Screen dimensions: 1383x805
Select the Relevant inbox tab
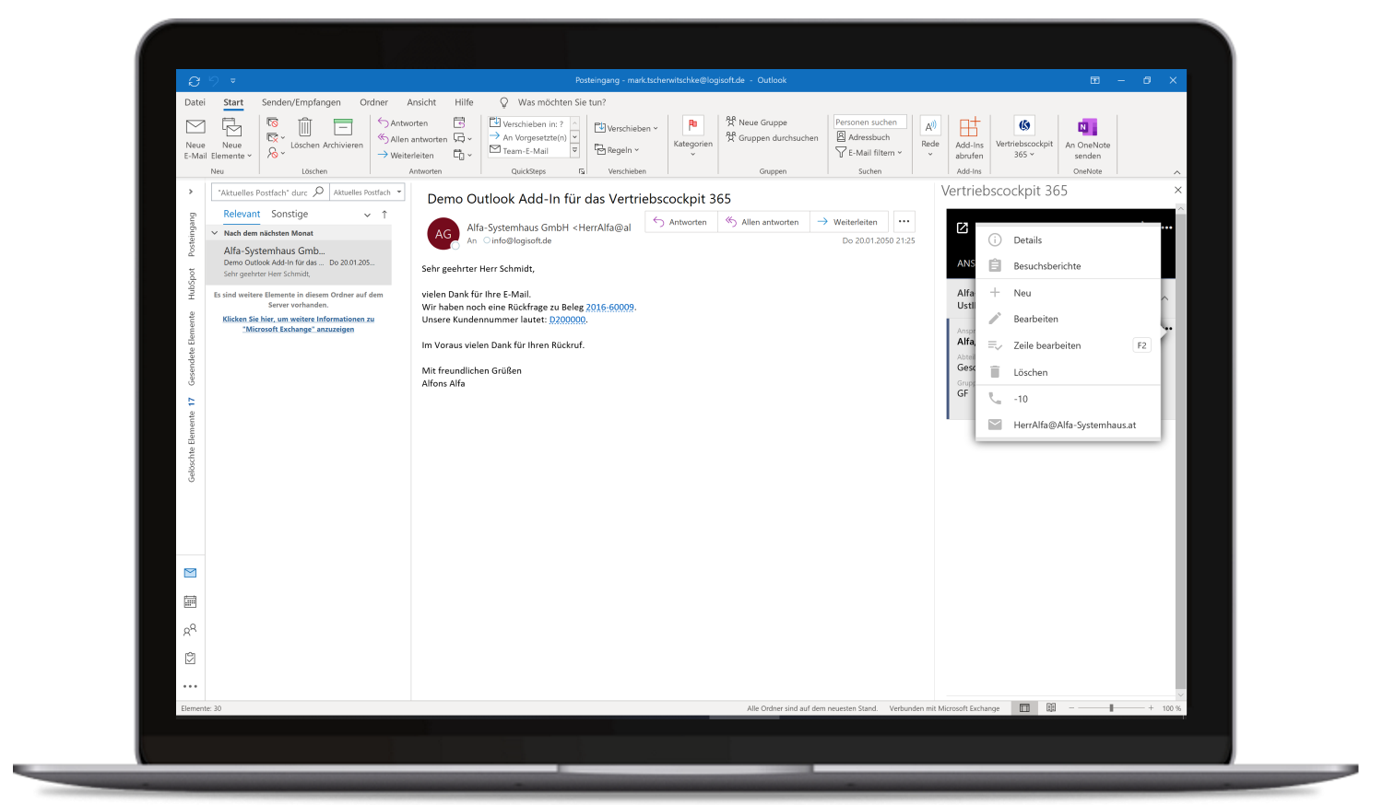tap(242, 214)
